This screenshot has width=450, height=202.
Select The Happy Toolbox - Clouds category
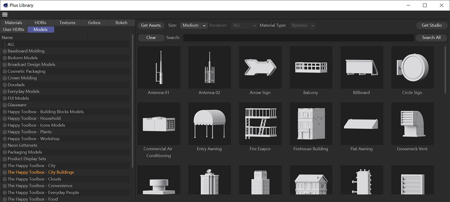pos(34,179)
